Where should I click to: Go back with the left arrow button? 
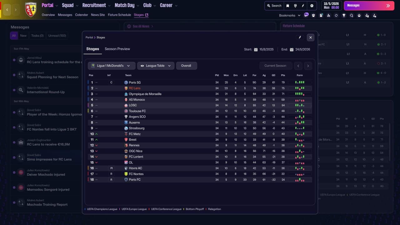click(7, 10)
